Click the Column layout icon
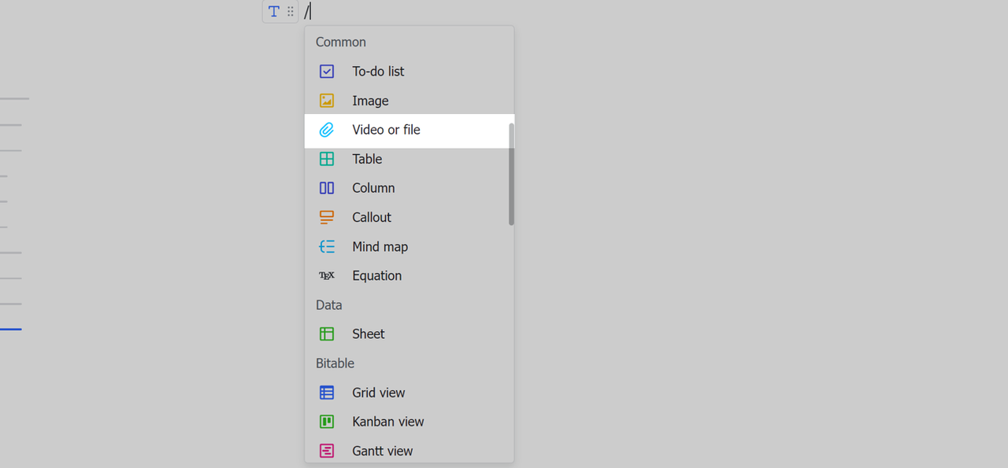The image size is (1008, 468). pyautogui.click(x=327, y=188)
